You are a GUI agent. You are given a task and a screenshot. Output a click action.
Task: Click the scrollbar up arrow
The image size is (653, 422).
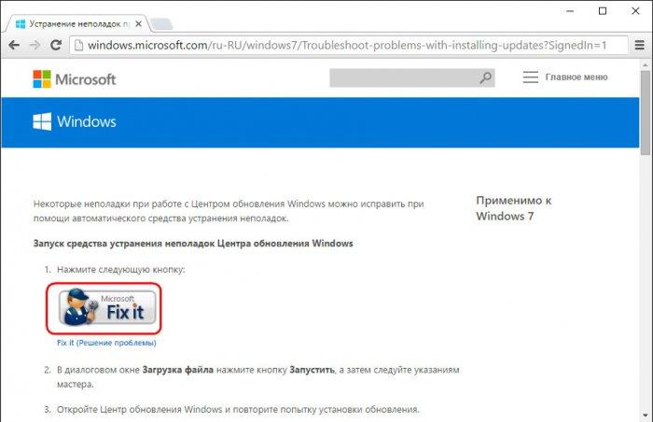coord(646,65)
